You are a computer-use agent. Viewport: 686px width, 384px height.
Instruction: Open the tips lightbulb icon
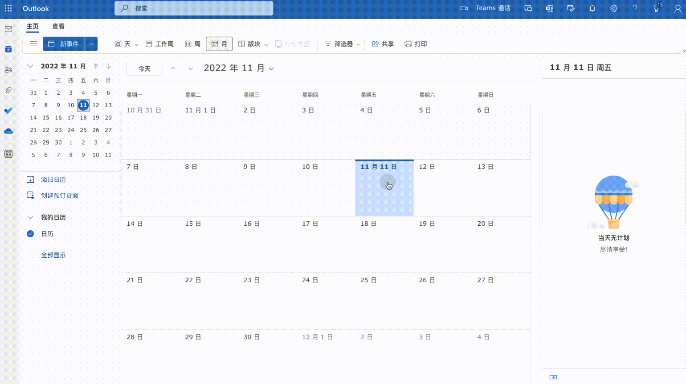[x=657, y=8]
